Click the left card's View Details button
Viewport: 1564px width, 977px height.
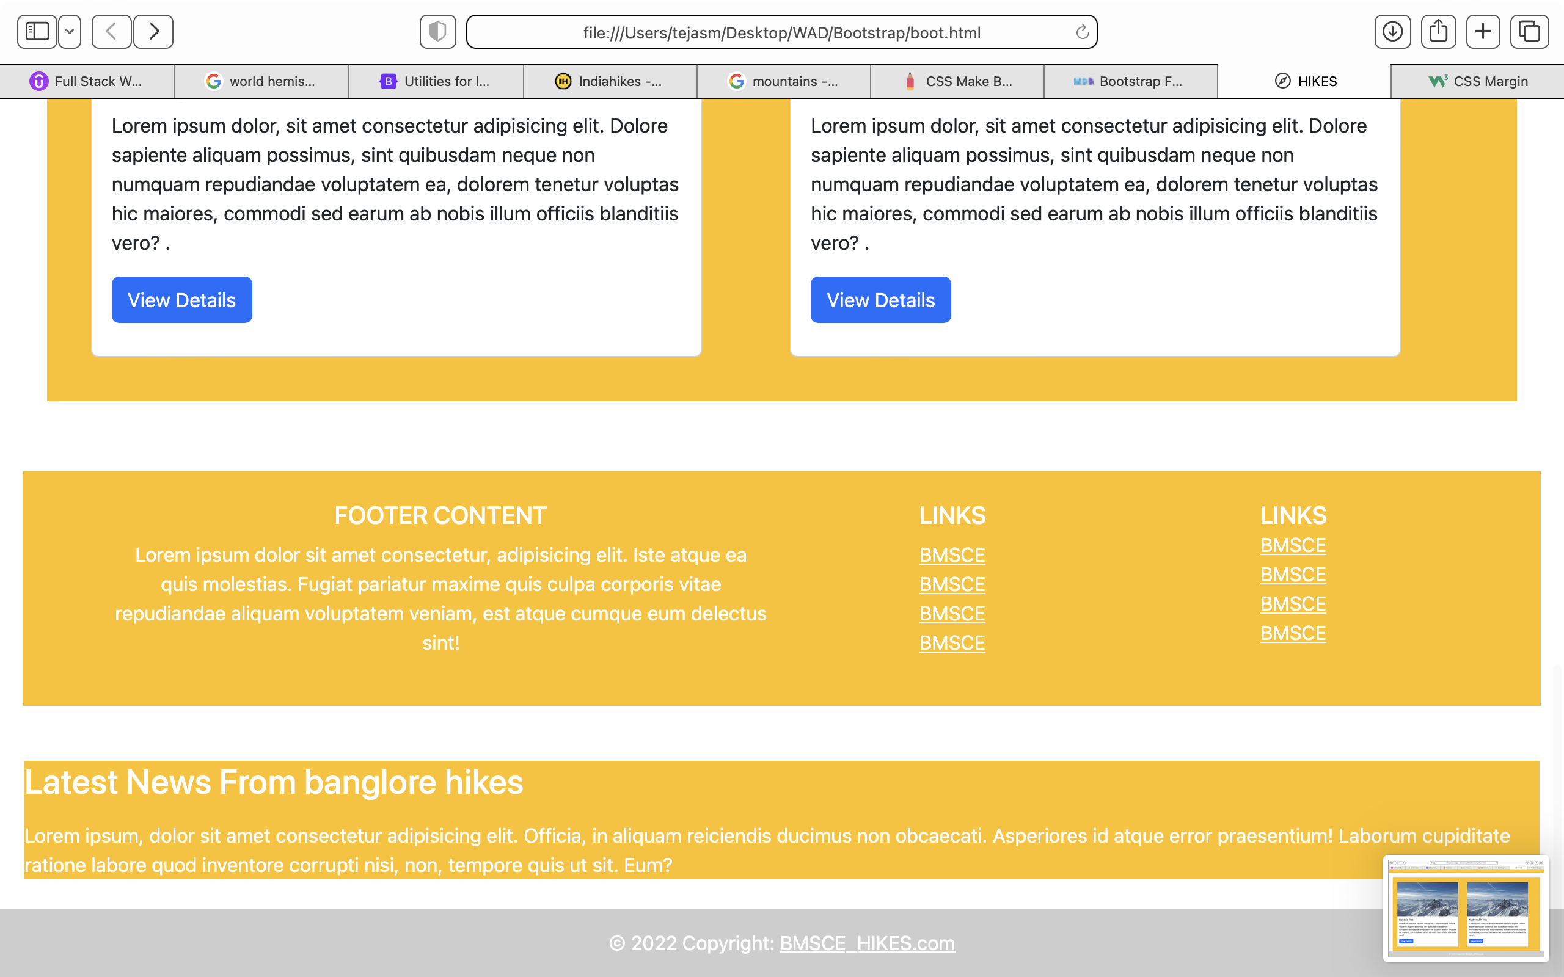pyautogui.click(x=181, y=300)
